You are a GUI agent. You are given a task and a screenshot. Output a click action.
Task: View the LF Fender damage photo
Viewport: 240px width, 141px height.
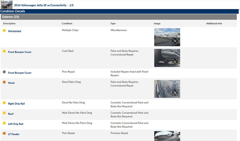pyautogui.click(x=167, y=136)
